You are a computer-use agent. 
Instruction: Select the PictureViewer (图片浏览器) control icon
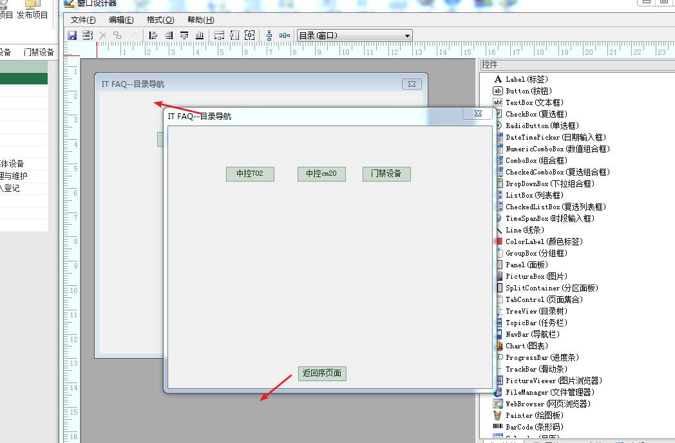(499, 381)
